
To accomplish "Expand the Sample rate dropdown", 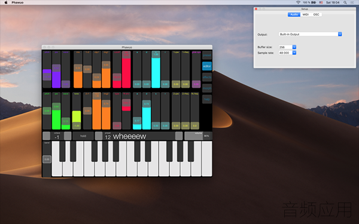I will click(x=287, y=53).
